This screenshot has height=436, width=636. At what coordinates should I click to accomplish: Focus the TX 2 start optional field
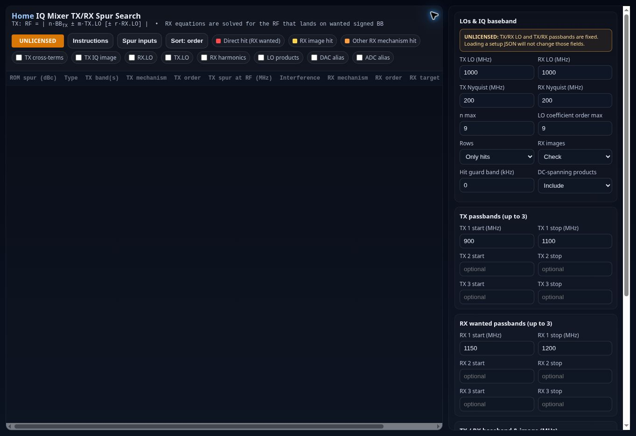(496, 269)
